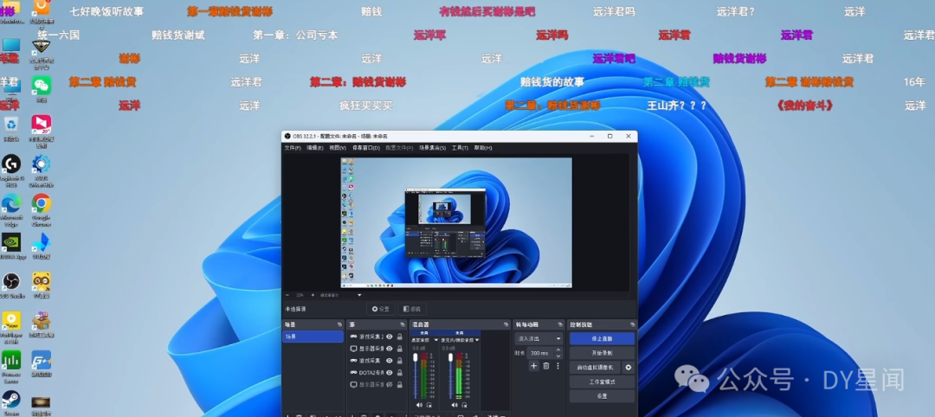Screen dimensions: 935x417
Task: Hide the DOTA2专用 source
Action: point(390,372)
